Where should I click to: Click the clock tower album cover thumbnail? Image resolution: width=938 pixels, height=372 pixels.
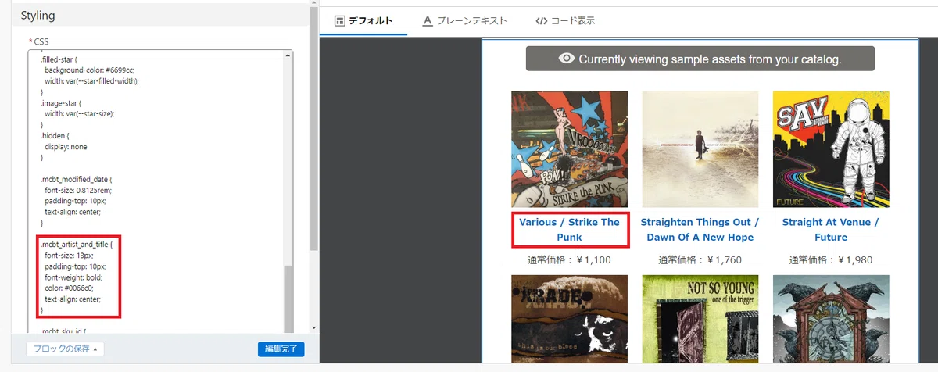[x=830, y=320]
